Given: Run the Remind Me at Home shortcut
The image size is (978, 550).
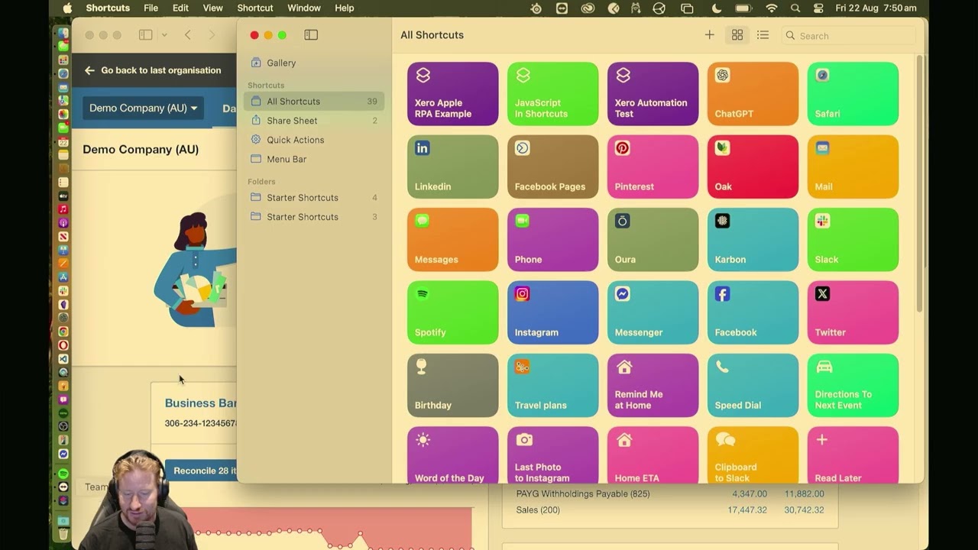Looking at the screenshot, I should coord(653,386).
